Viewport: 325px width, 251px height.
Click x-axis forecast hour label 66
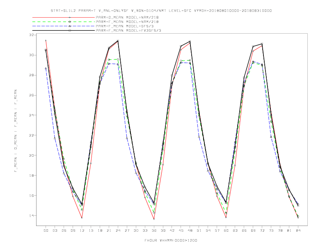[244, 230]
